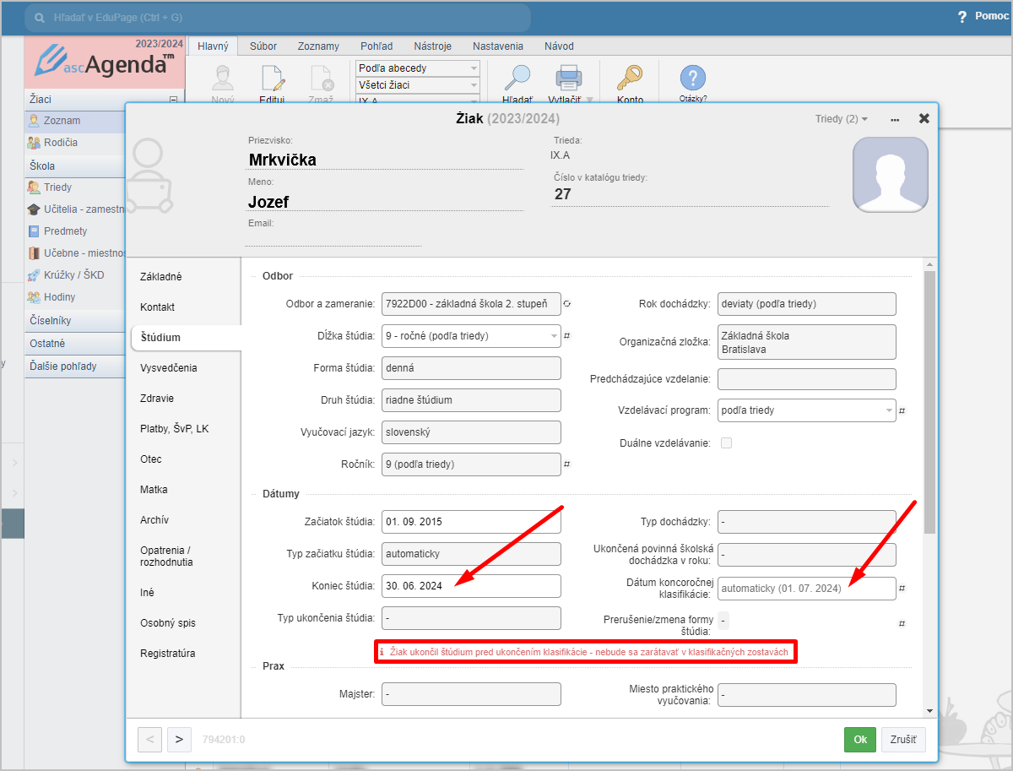Viewport: 1013px width, 771px height.
Task: Click the Koniec štúdia date field
Action: (470, 587)
